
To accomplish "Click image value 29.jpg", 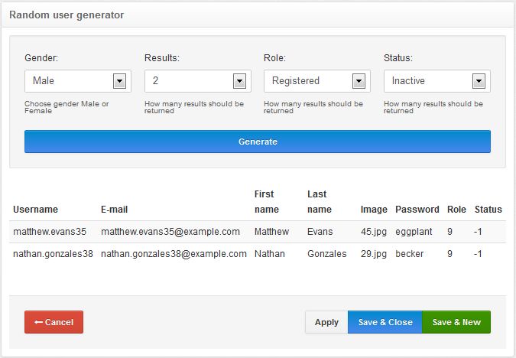I will [x=374, y=254].
